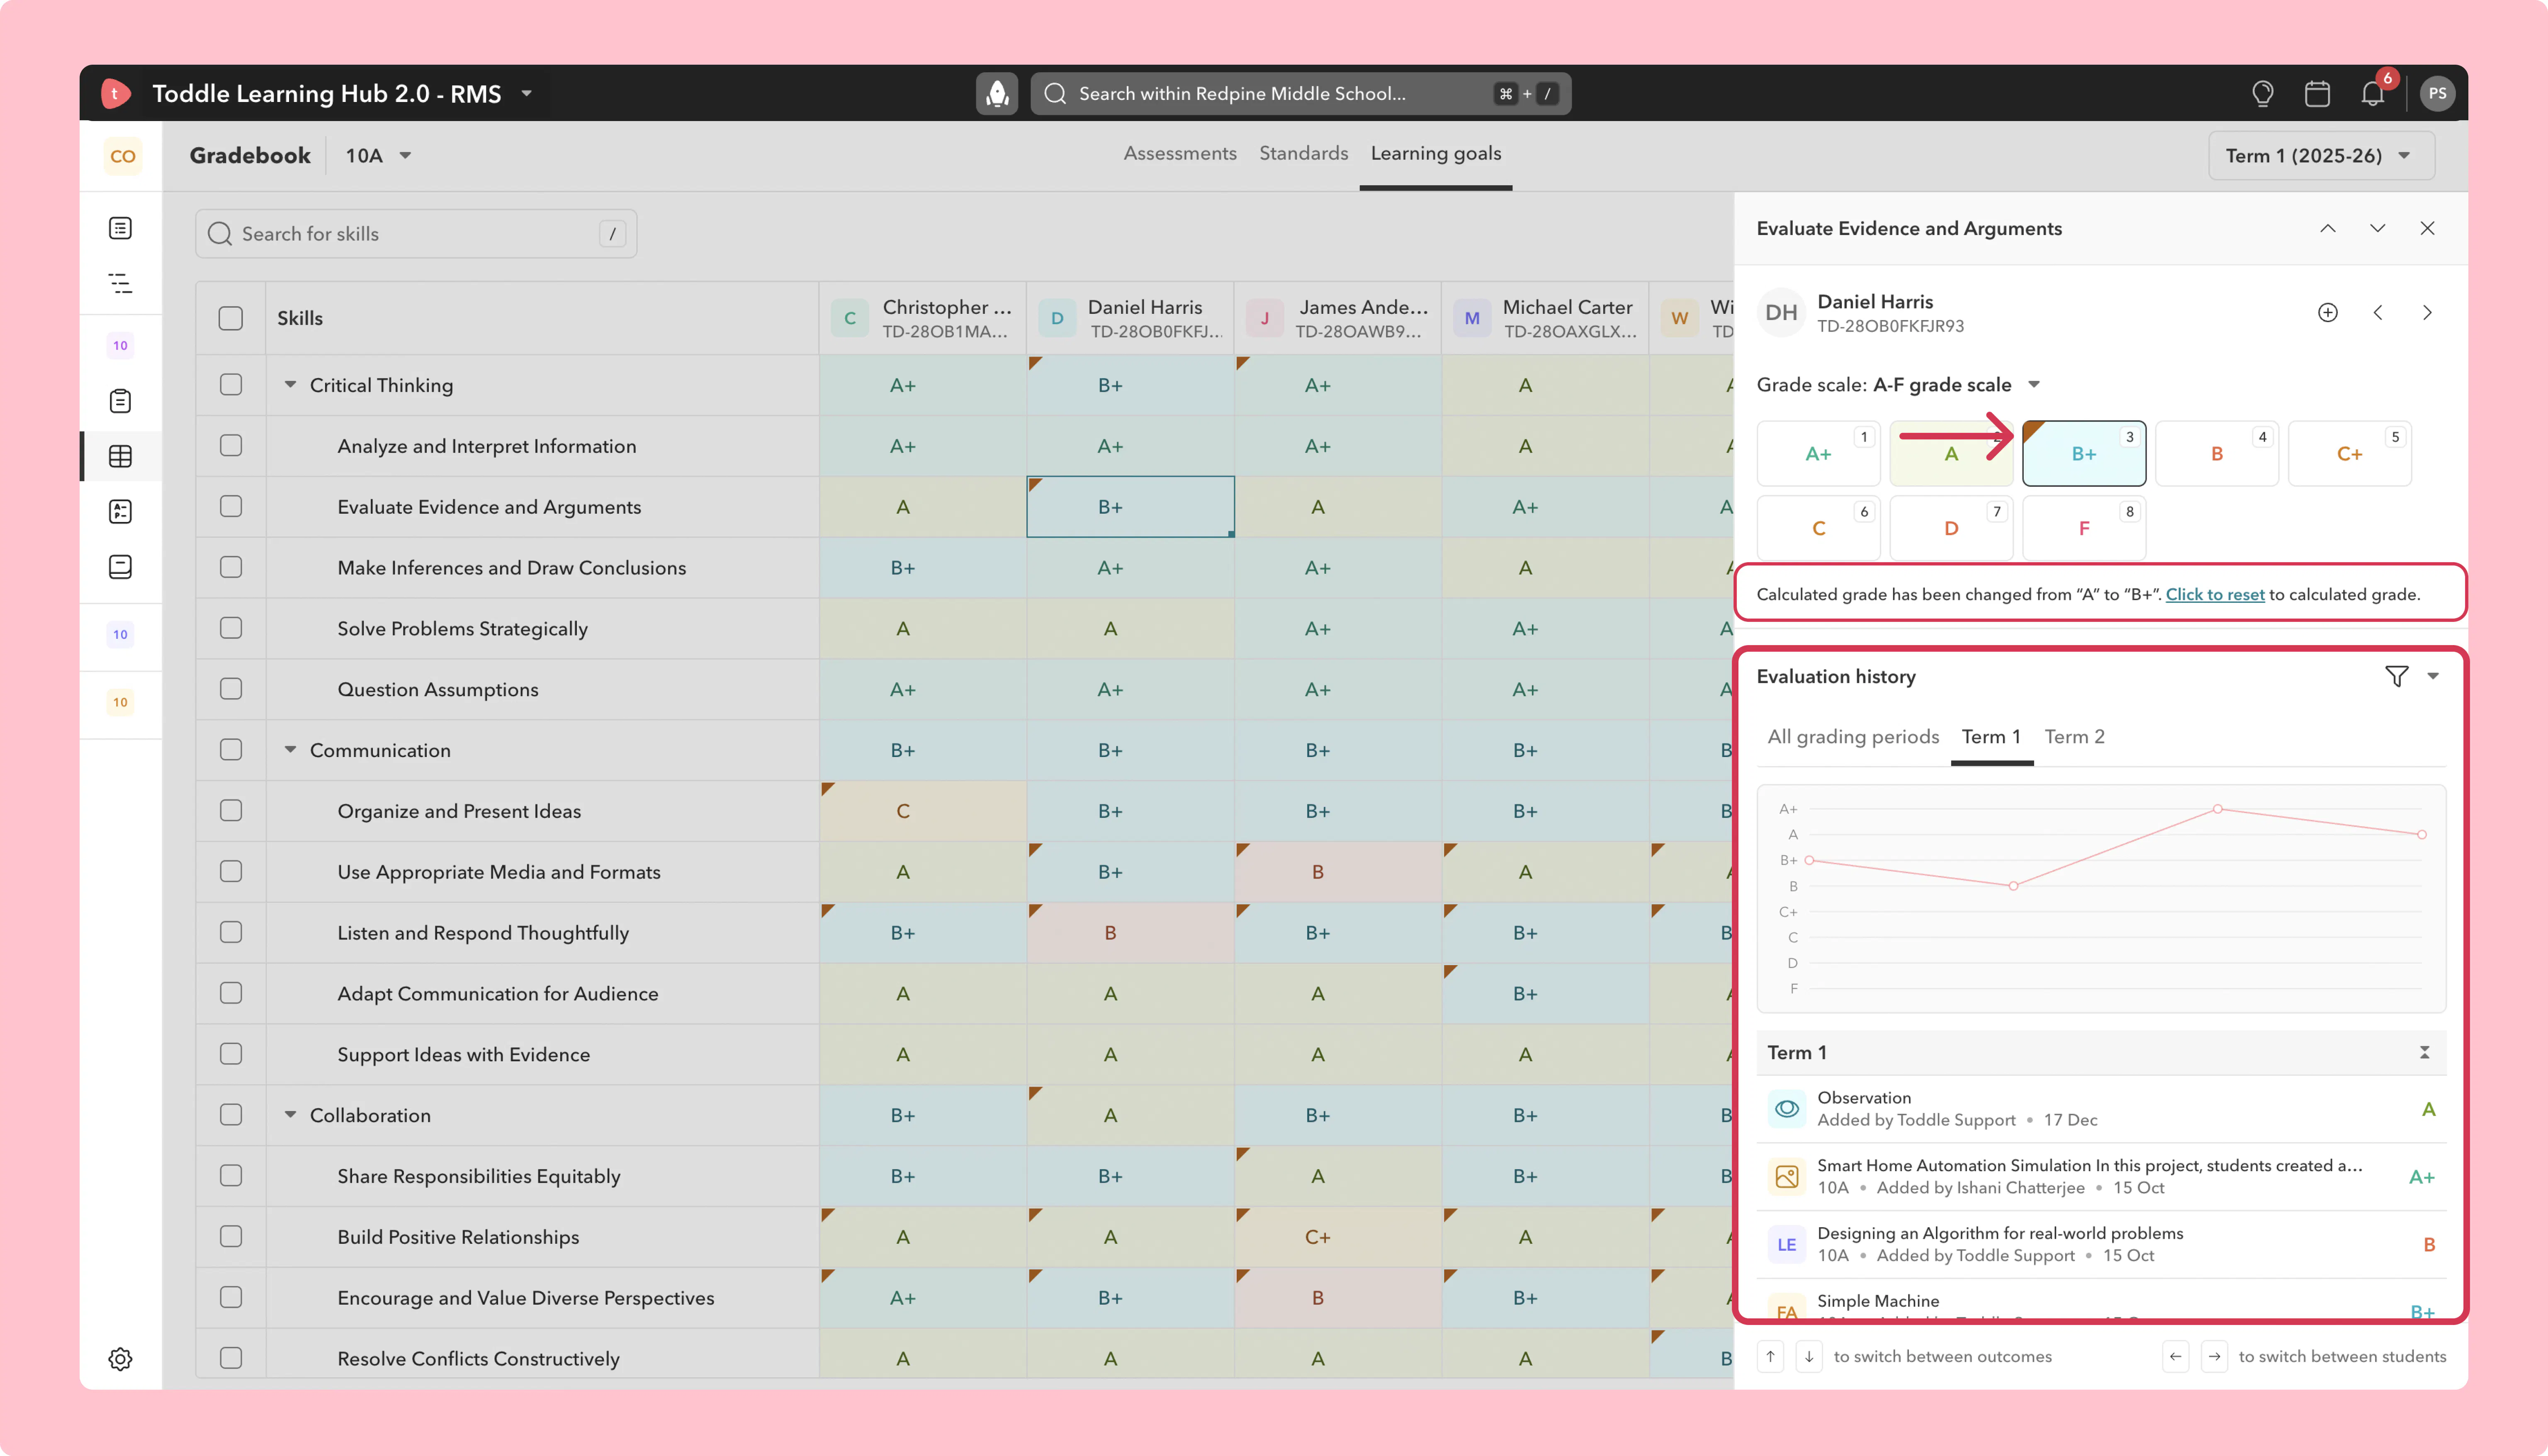This screenshot has height=1456, width=2548.
Task: Check the Organize and Present Ideas checkbox
Action: click(231, 810)
